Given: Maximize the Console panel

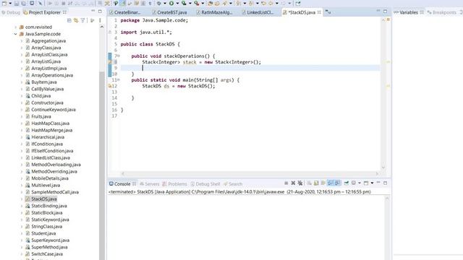Looking at the screenshot, I should [386, 183].
